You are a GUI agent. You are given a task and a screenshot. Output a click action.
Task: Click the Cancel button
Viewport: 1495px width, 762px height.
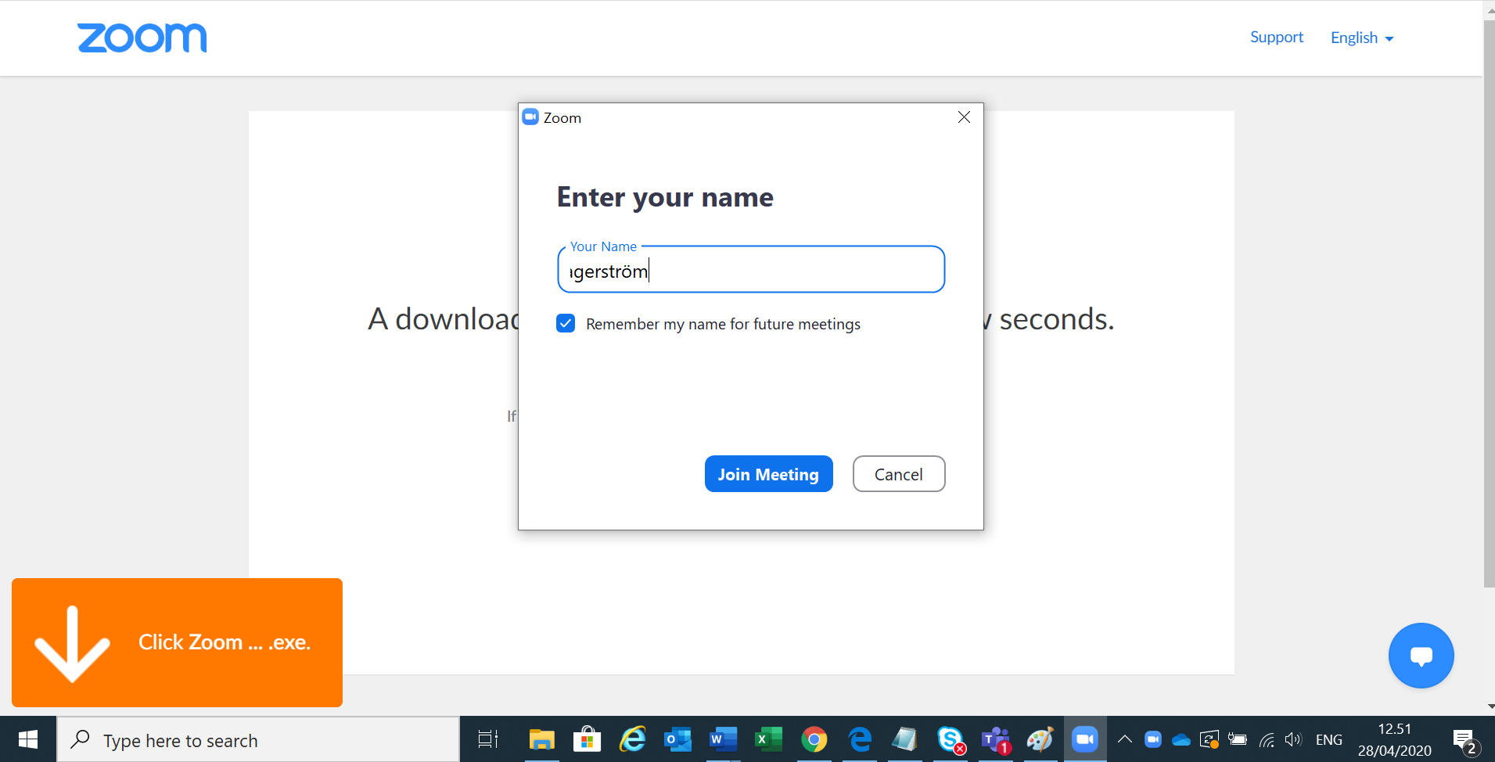tap(898, 474)
